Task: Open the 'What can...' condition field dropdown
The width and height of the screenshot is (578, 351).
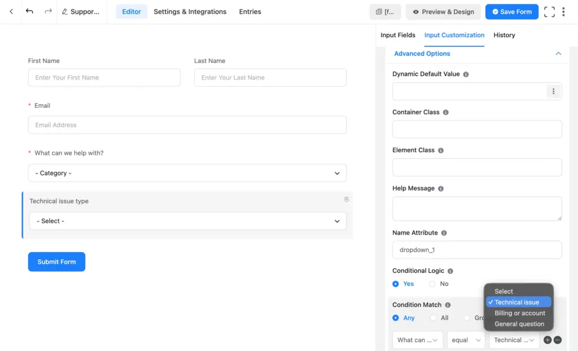Action: click(x=418, y=340)
